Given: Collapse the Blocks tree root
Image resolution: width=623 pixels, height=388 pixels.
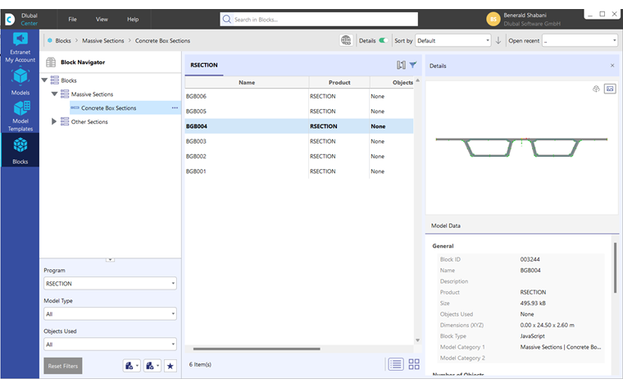Looking at the screenshot, I should [44, 80].
